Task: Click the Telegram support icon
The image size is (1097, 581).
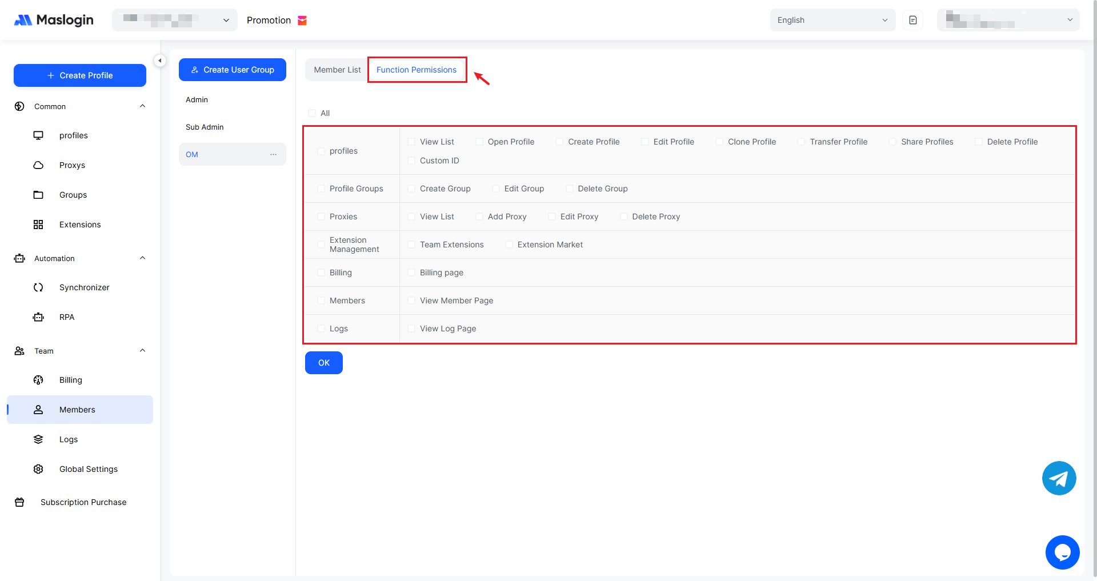Action: pos(1059,478)
